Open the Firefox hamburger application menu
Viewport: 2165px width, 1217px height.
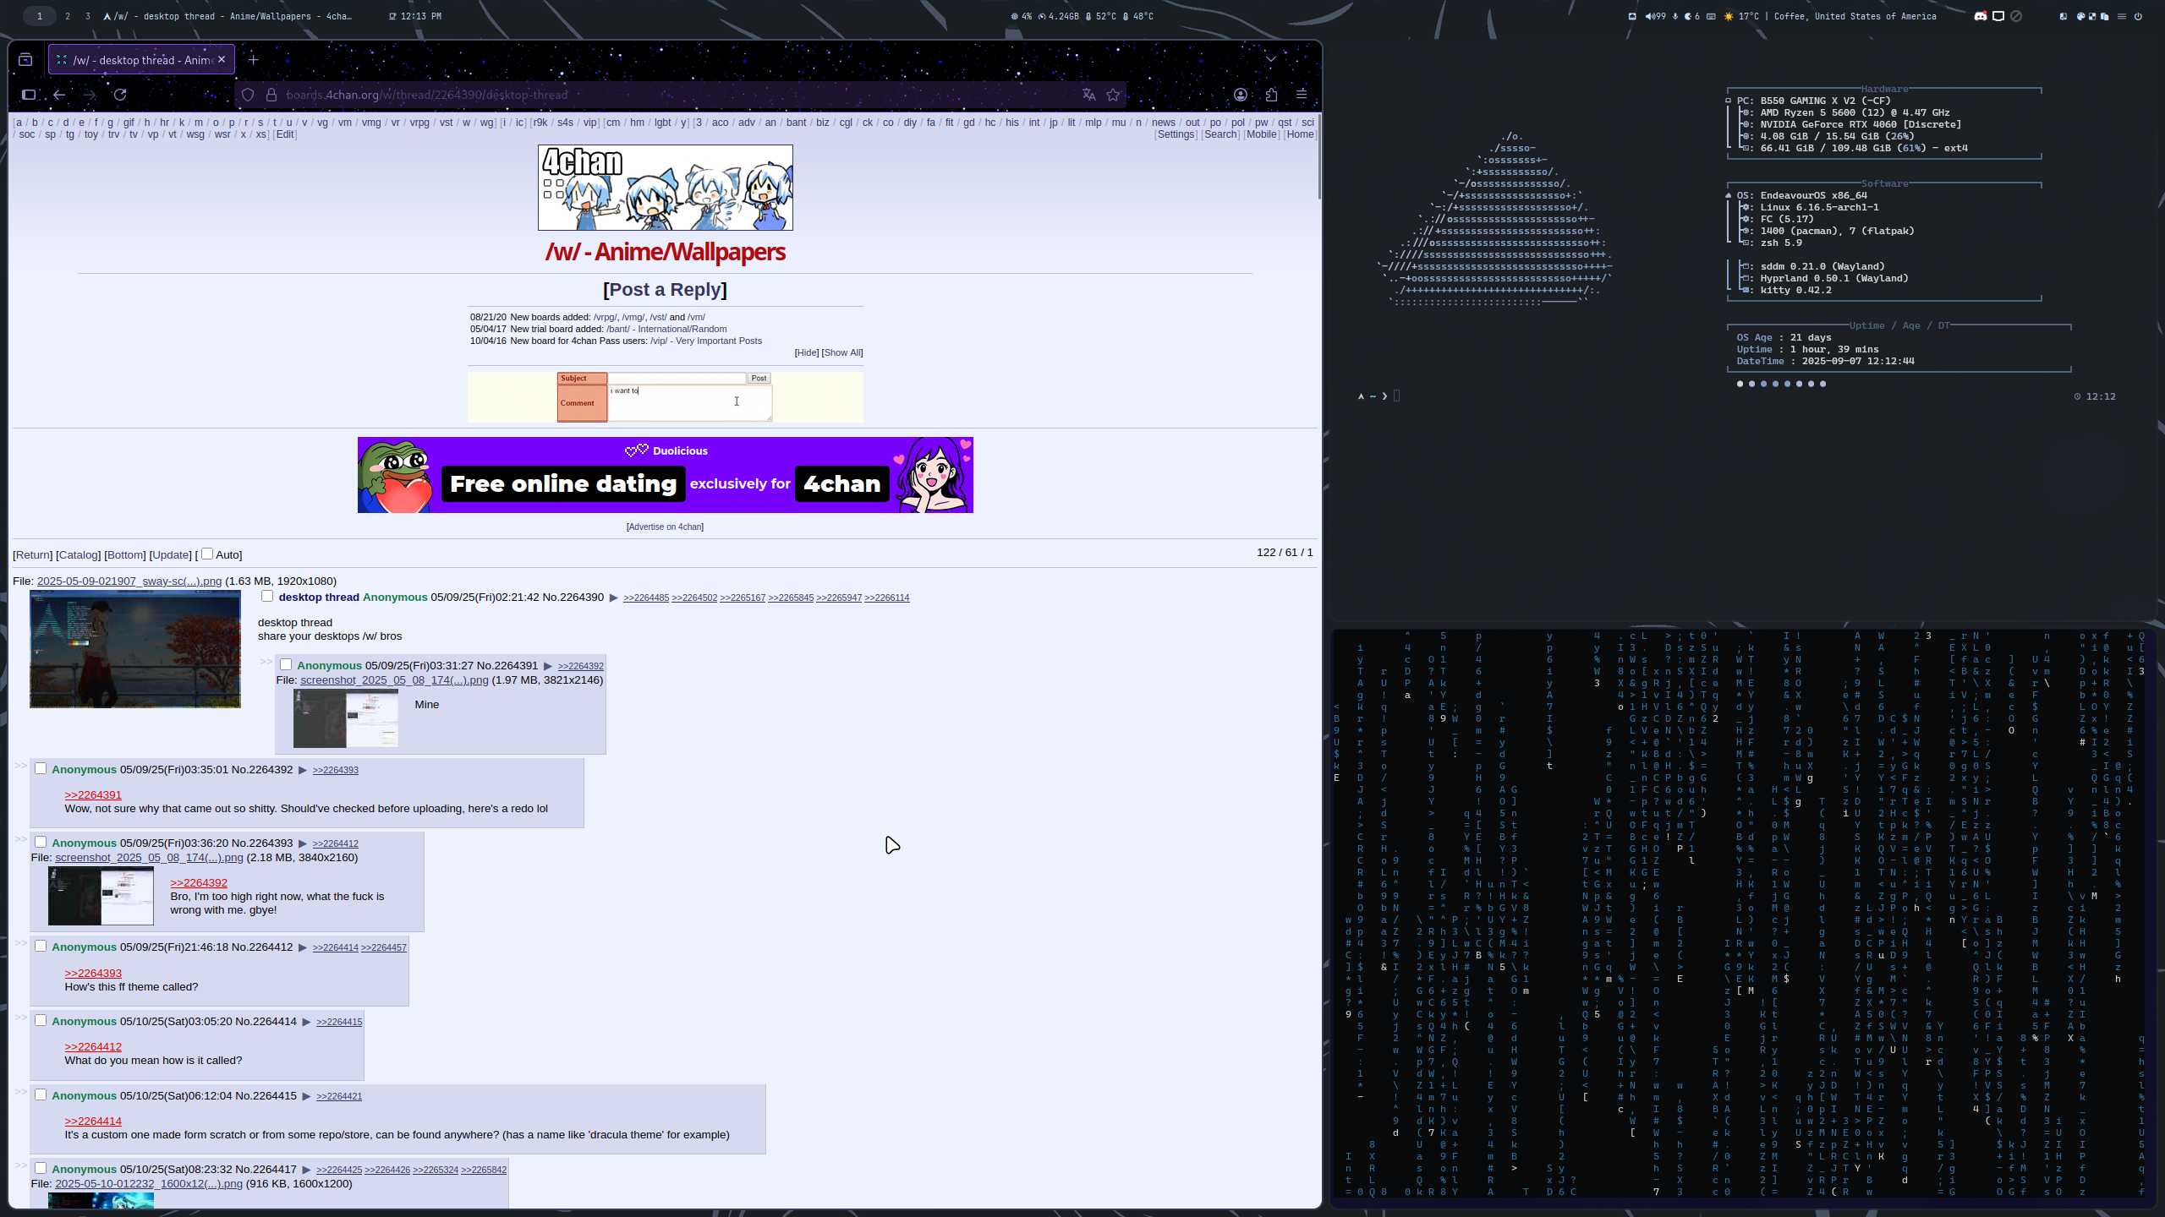pyautogui.click(x=1302, y=95)
